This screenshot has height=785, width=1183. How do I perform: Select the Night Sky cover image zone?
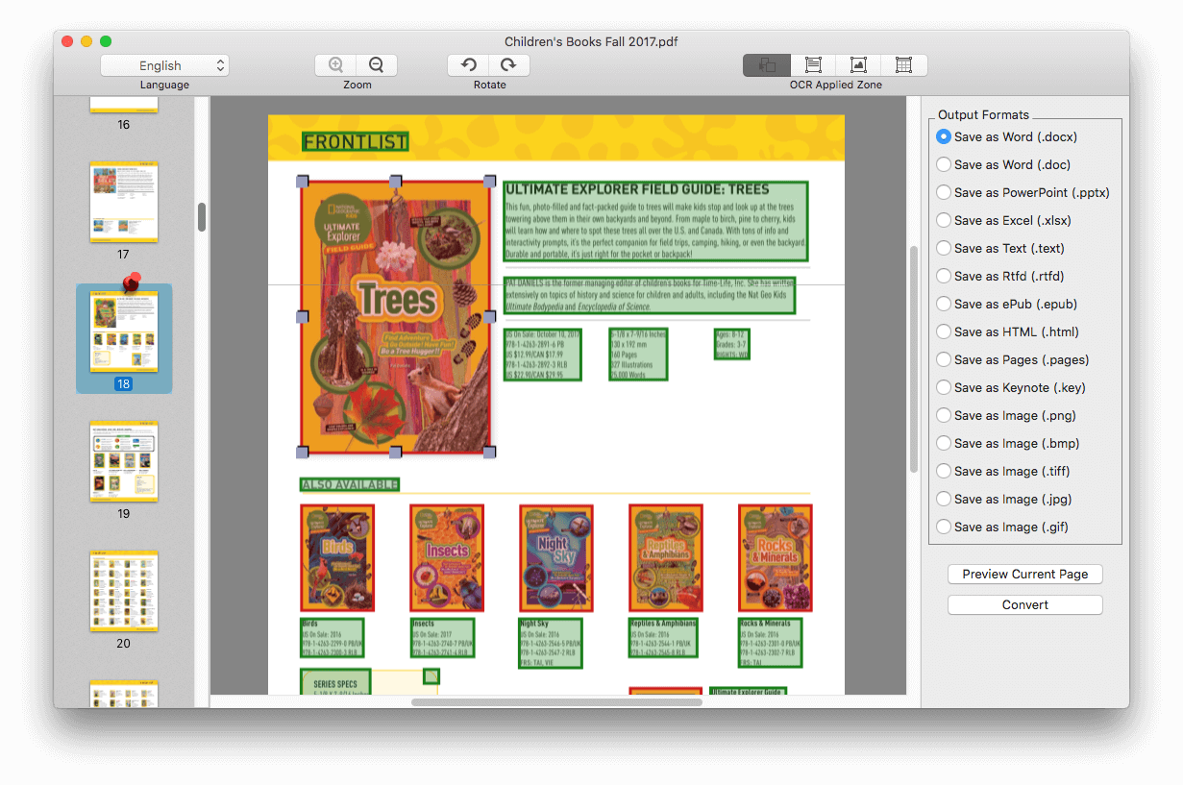tap(556, 558)
